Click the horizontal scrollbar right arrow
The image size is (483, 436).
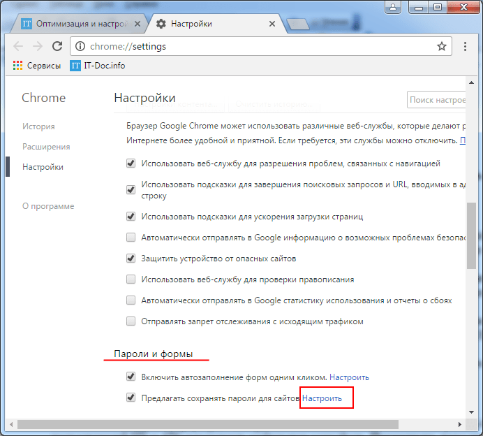[460, 424]
